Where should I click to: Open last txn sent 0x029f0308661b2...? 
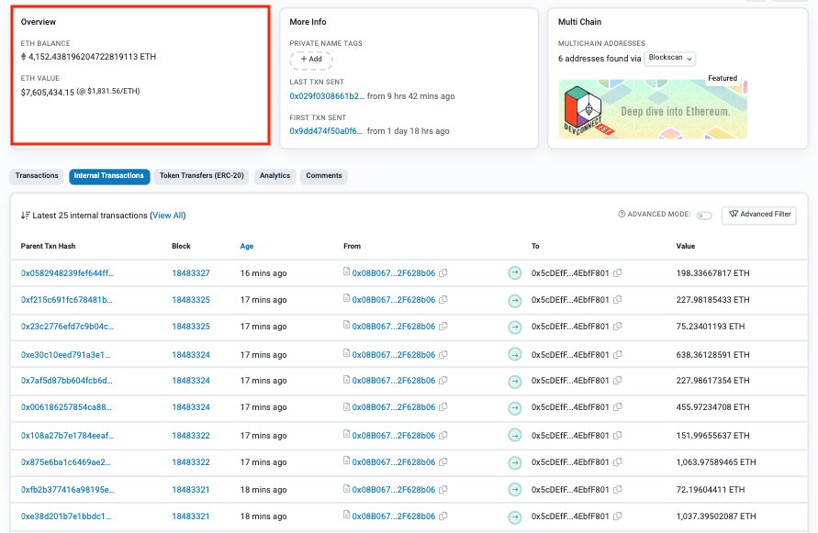tap(327, 96)
